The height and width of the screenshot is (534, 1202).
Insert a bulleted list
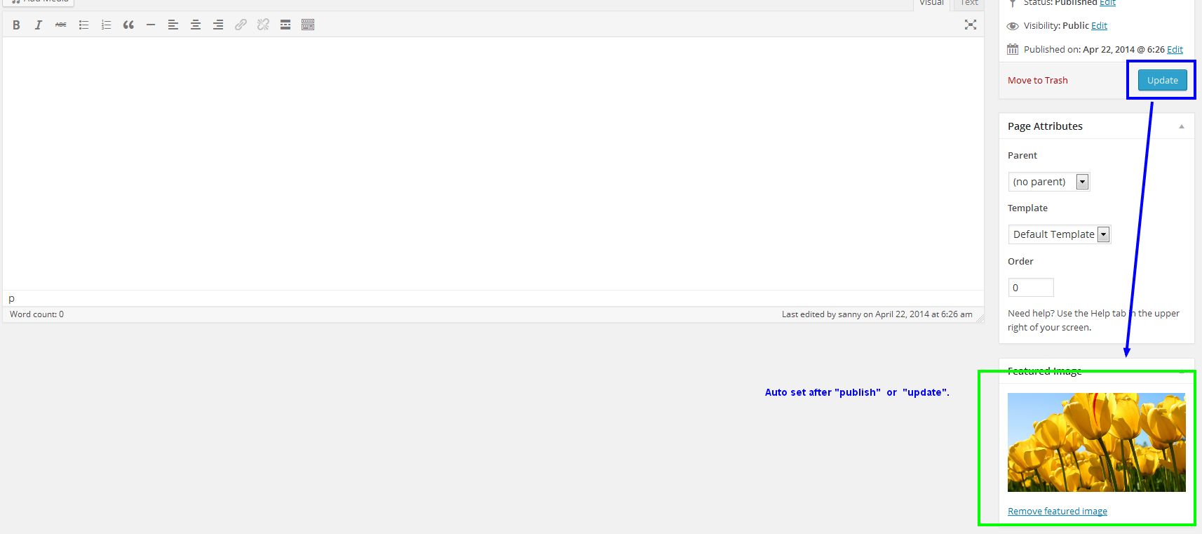[83, 25]
